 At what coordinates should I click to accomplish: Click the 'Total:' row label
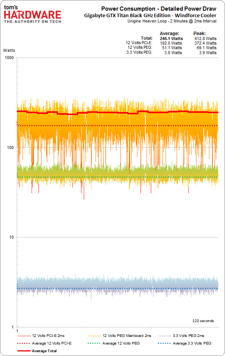point(147,38)
